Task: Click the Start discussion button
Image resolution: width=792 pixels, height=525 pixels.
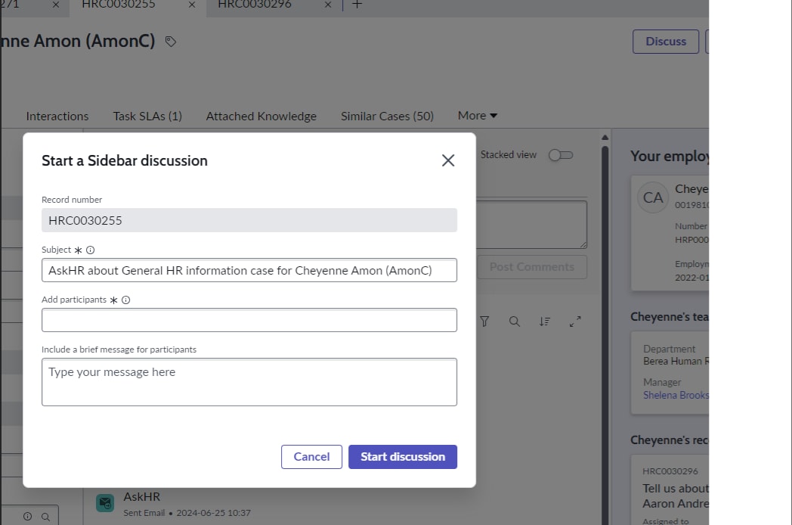Action: click(403, 457)
